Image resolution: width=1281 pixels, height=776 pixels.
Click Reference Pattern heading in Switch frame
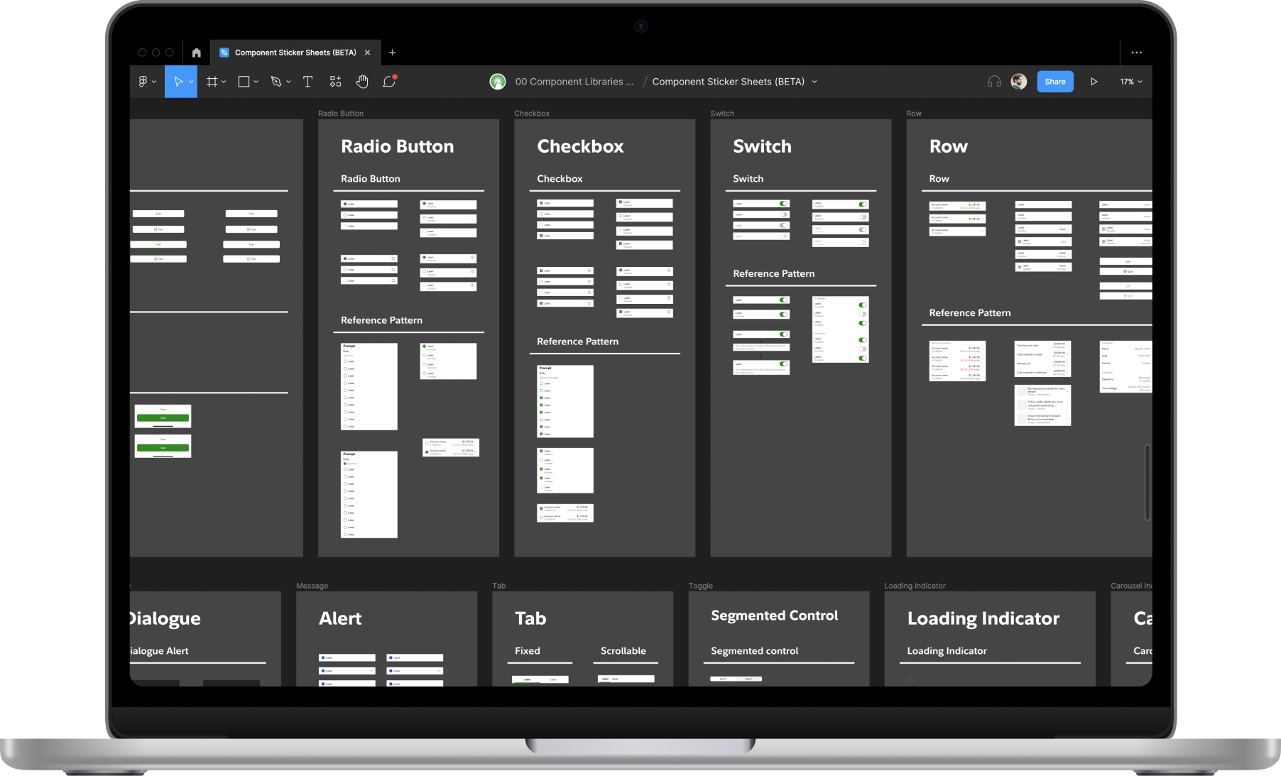(774, 273)
